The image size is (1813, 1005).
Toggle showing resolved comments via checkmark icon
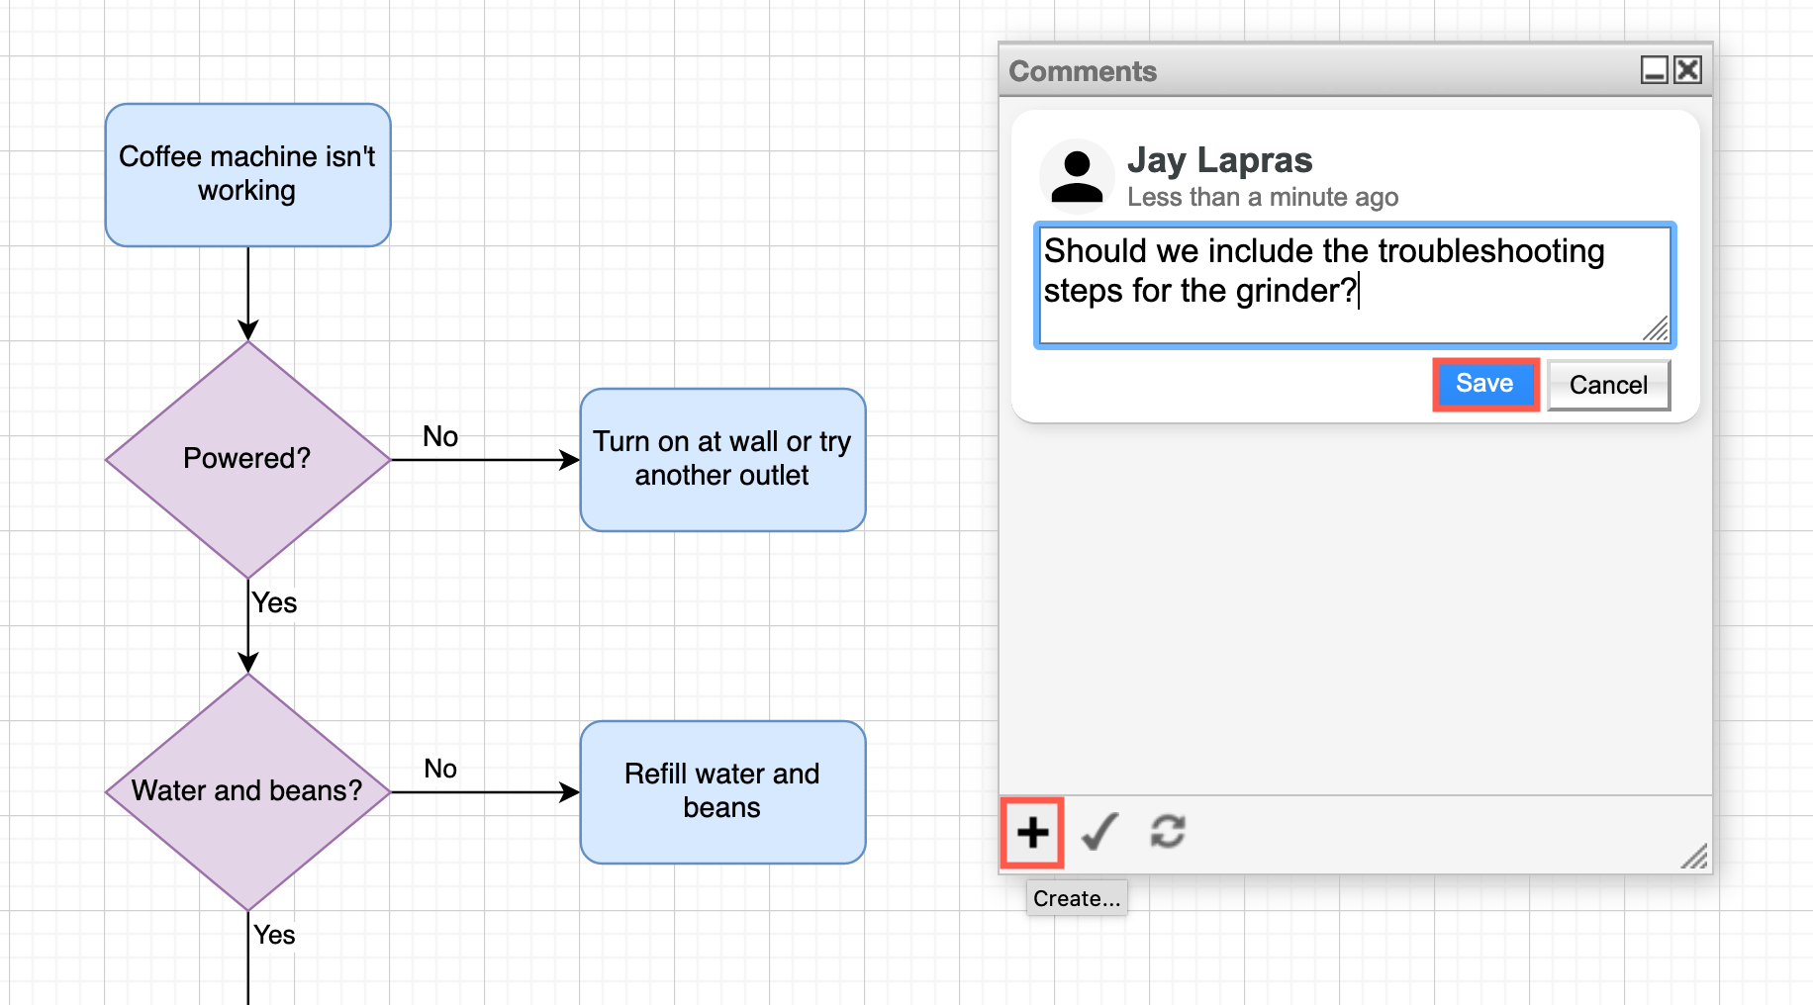[1099, 832]
